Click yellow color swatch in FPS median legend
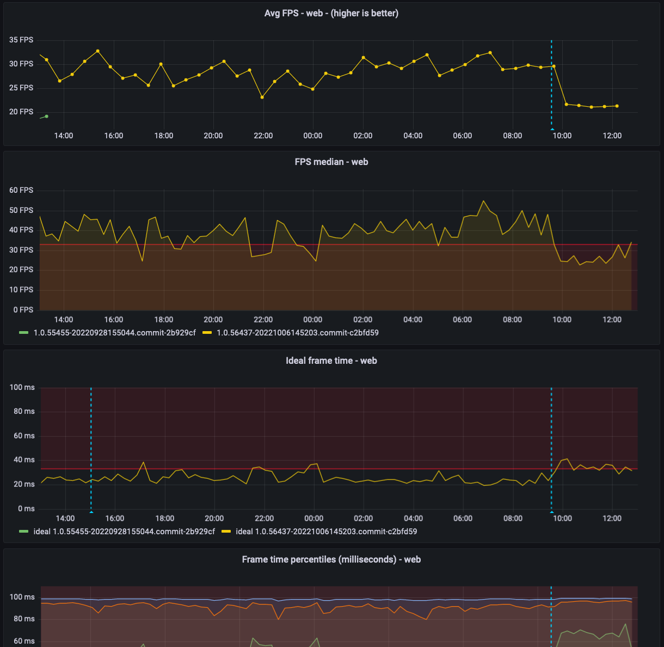The image size is (664, 647). point(207,333)
